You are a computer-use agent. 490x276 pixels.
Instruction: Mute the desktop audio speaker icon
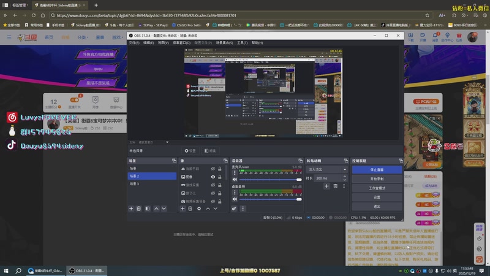coord(235,199)
